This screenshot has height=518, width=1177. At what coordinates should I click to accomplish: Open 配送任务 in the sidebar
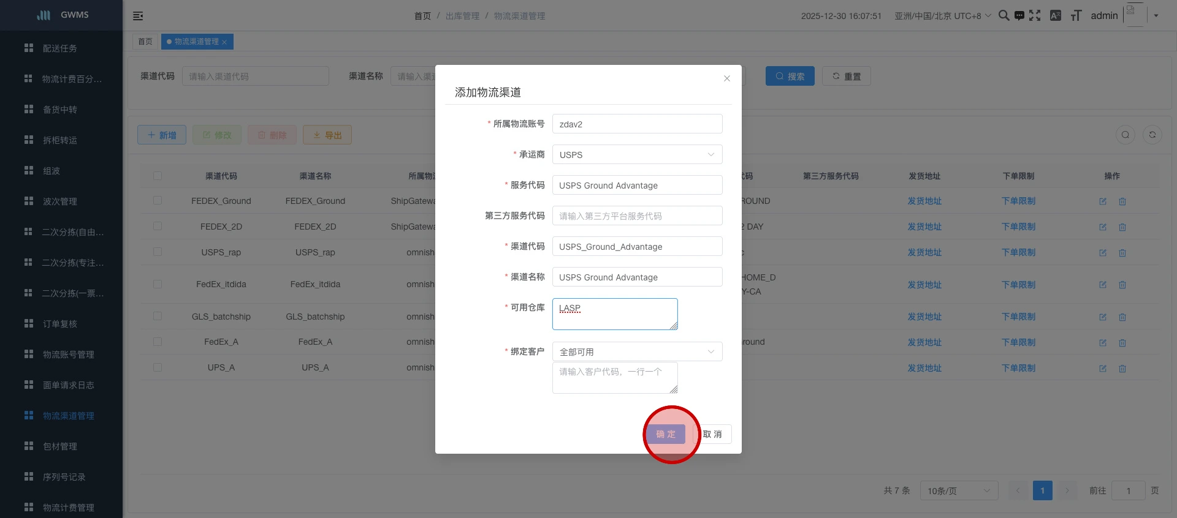pyautogui.click(x=61, y=48)
